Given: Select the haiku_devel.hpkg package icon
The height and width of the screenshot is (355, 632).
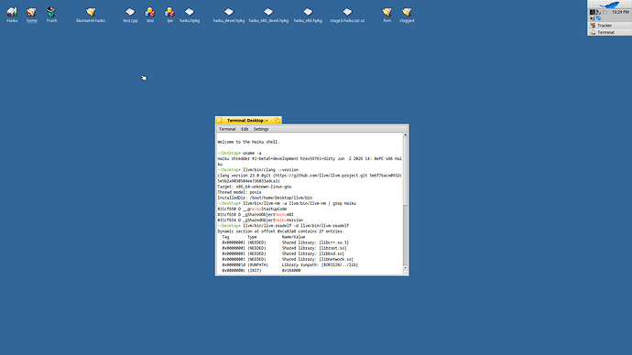Looking at the screenshot, I should 229,12.
